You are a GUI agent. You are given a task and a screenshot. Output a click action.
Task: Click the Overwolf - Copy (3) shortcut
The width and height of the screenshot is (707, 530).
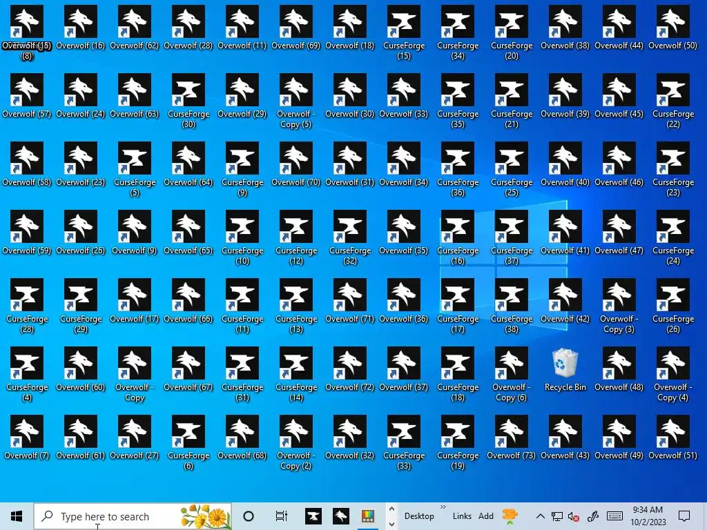[619, 306]
